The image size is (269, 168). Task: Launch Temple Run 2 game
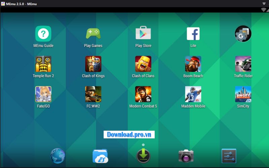point(43,64)
